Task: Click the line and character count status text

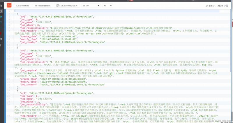Action: (x=217, y=6)
